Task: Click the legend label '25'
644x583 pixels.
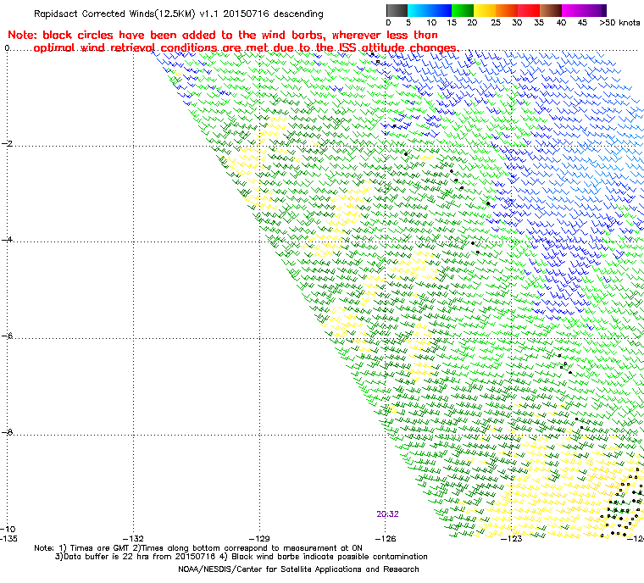Action: tap(496, 23)
